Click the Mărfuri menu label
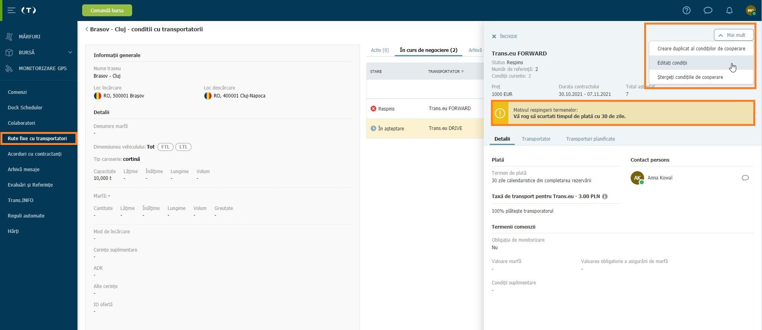 pyautogui.click(x=30, y=36)
